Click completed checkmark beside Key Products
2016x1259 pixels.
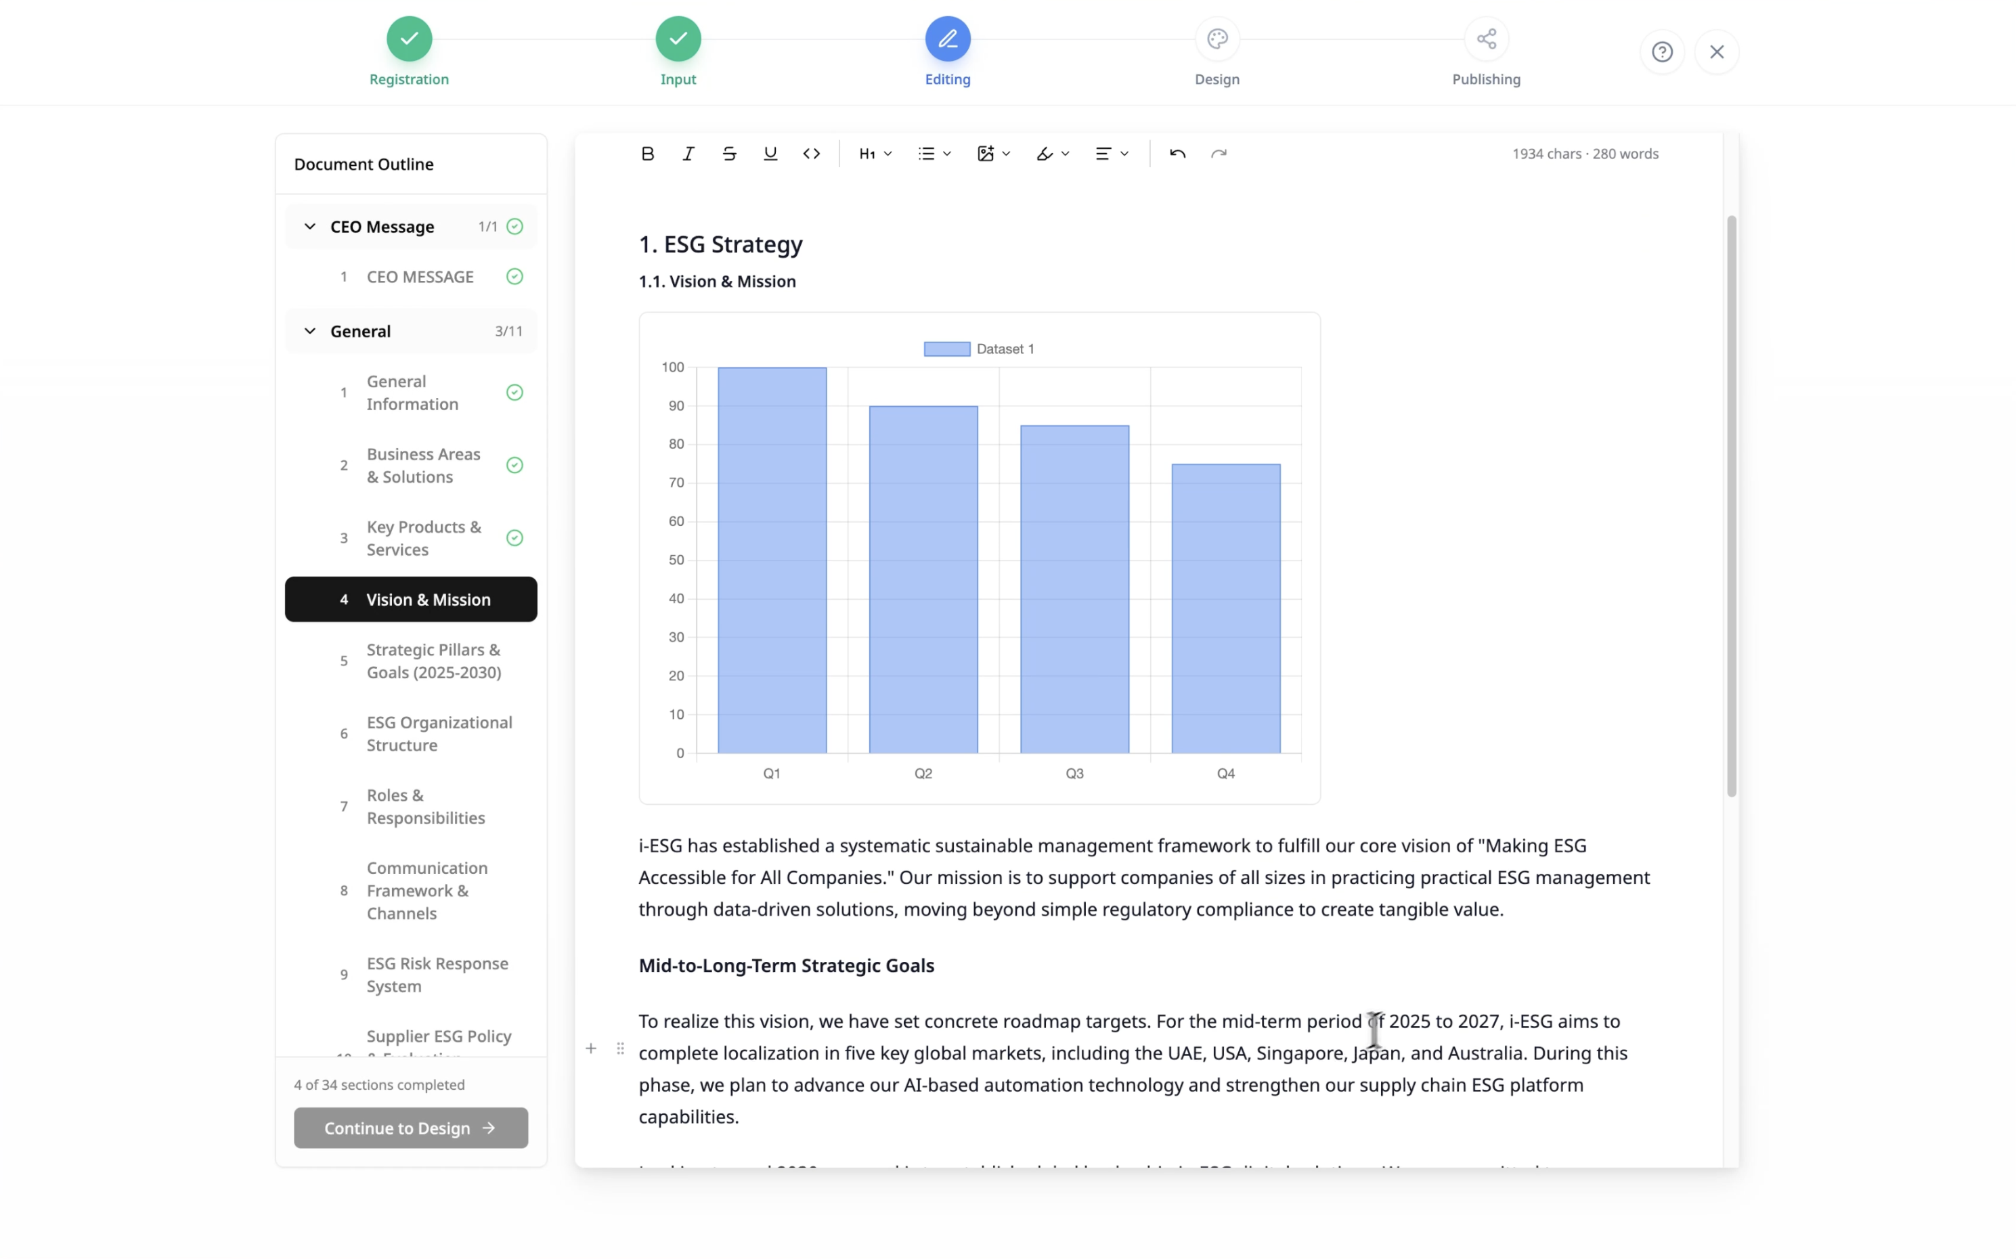tap(514, 538)
